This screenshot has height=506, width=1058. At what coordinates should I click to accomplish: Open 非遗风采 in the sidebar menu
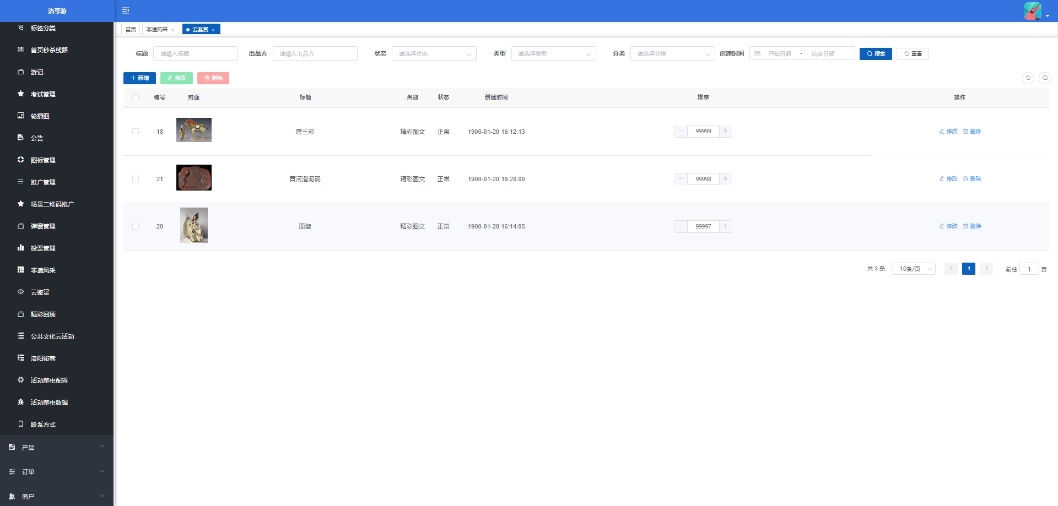tap(43, 270)
